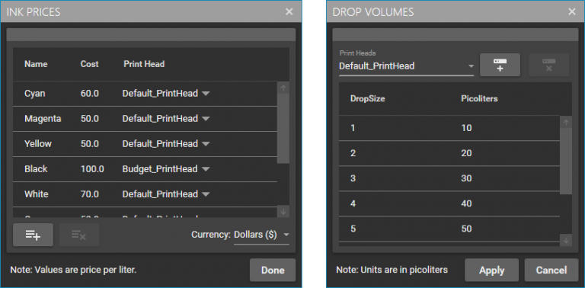Select White cost value 70.0
Screen dimensions: 585x288
click(90, 194)
